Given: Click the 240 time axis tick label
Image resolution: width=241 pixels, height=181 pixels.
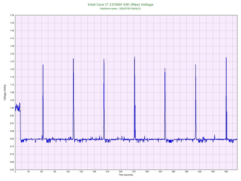Looking at the screenshot, I should pos(120,172).
